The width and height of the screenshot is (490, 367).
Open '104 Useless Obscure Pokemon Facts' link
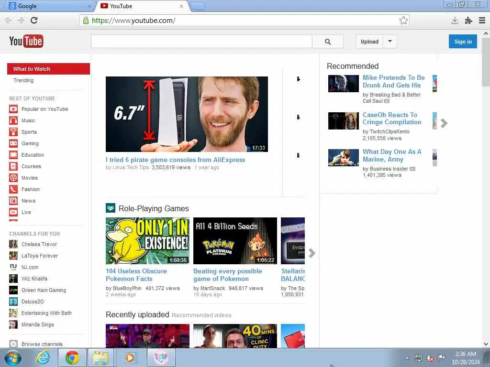pyautogui.click(x=136, y=275)
